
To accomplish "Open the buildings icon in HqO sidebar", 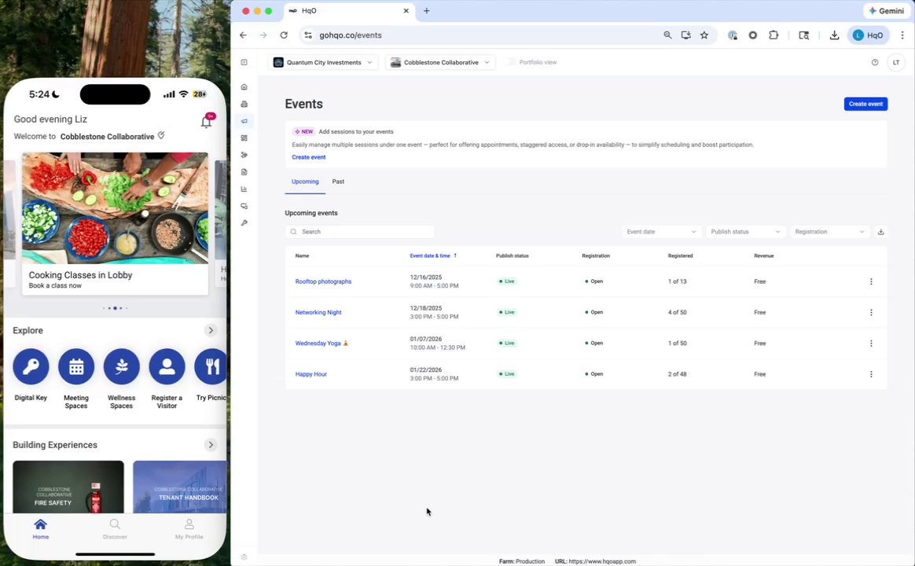I will pyautogui.click(x=244, y=104).
